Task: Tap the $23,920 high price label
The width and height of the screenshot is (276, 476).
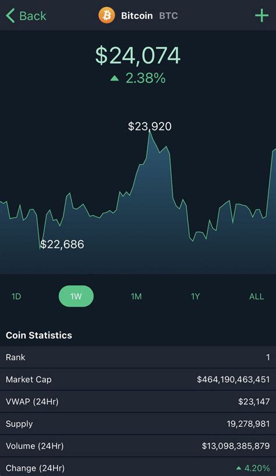Action: pos(150,126)
